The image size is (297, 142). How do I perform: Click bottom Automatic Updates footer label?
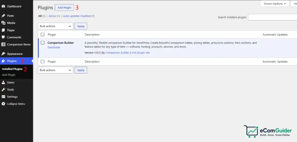pyautogui.click(x=275, y=62)
